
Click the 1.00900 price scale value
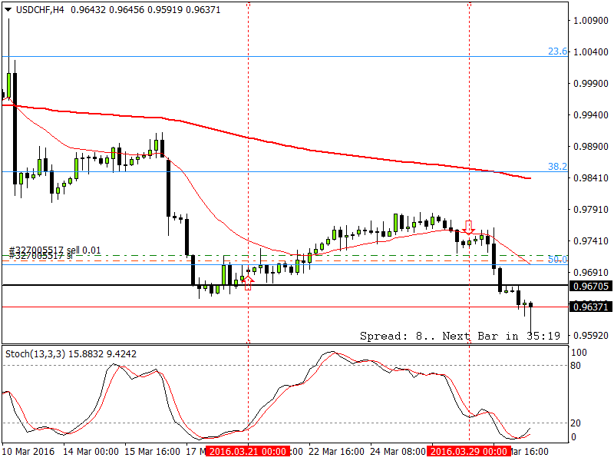(x=590, y=21)
